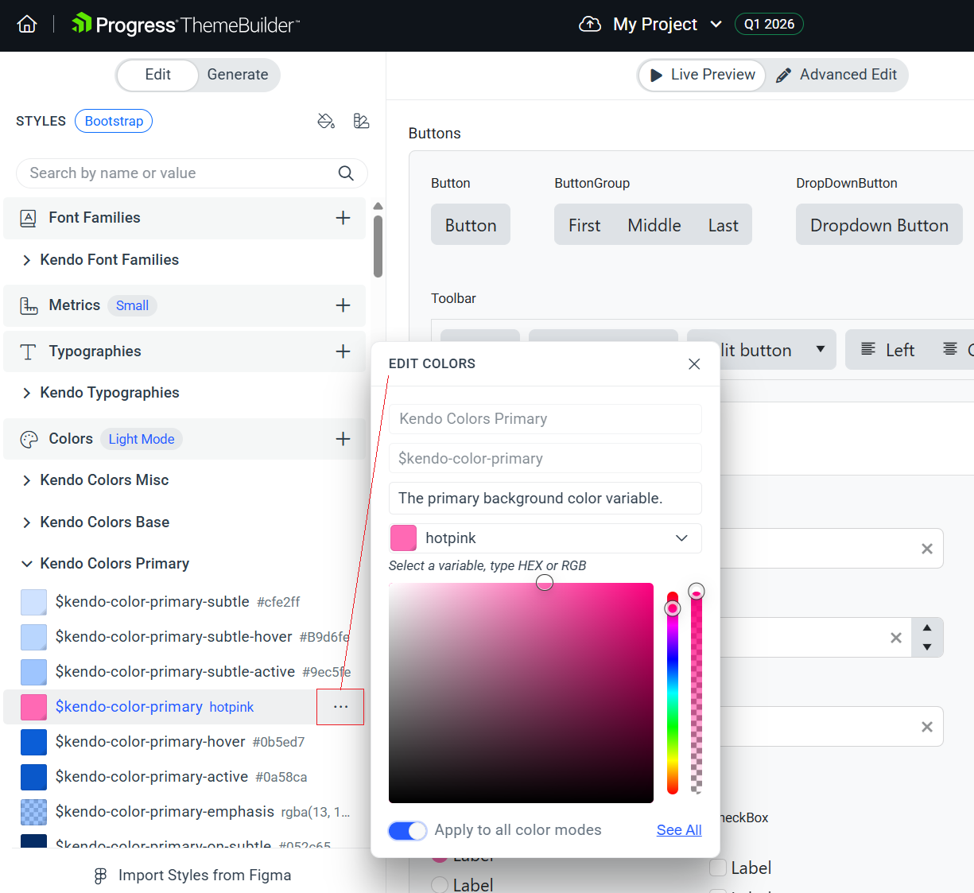This screenshot has width=974, height=893.
Task: Open the color swatches palette icon
Action: [x=362, y=120]
